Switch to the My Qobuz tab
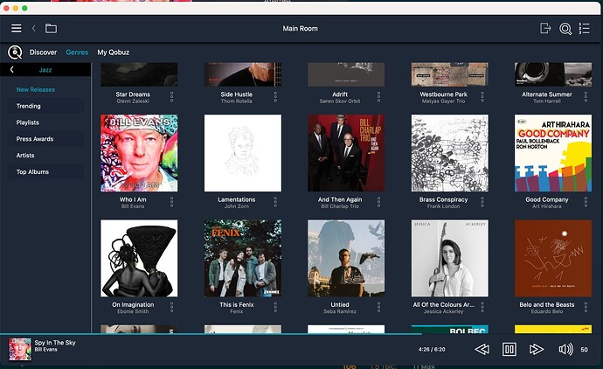This screenshot has width=603, height=369. pos(113,52)
